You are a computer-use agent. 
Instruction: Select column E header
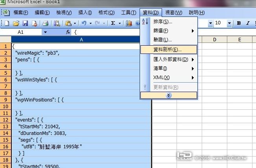pyautogui.click(x=239, y=40)
